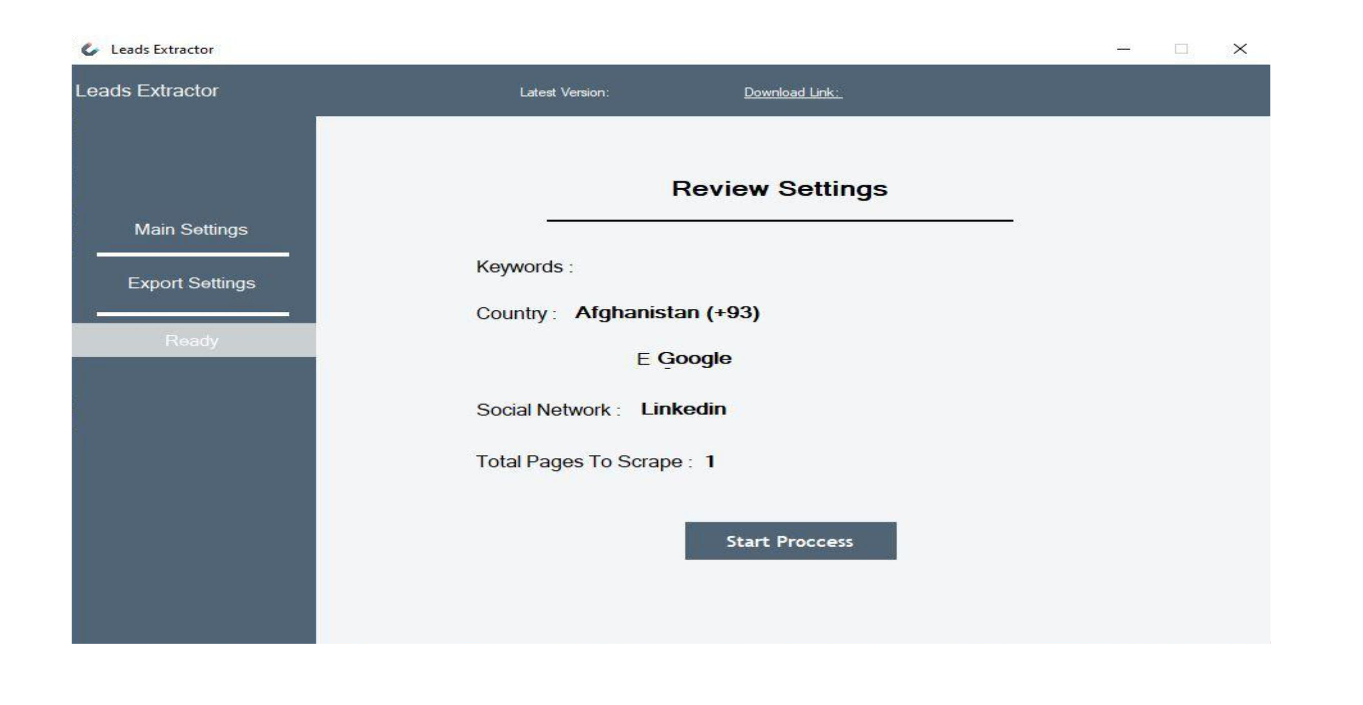Switch to the Export Settings tab
1363x705 pixels.
tap(191, 283)
